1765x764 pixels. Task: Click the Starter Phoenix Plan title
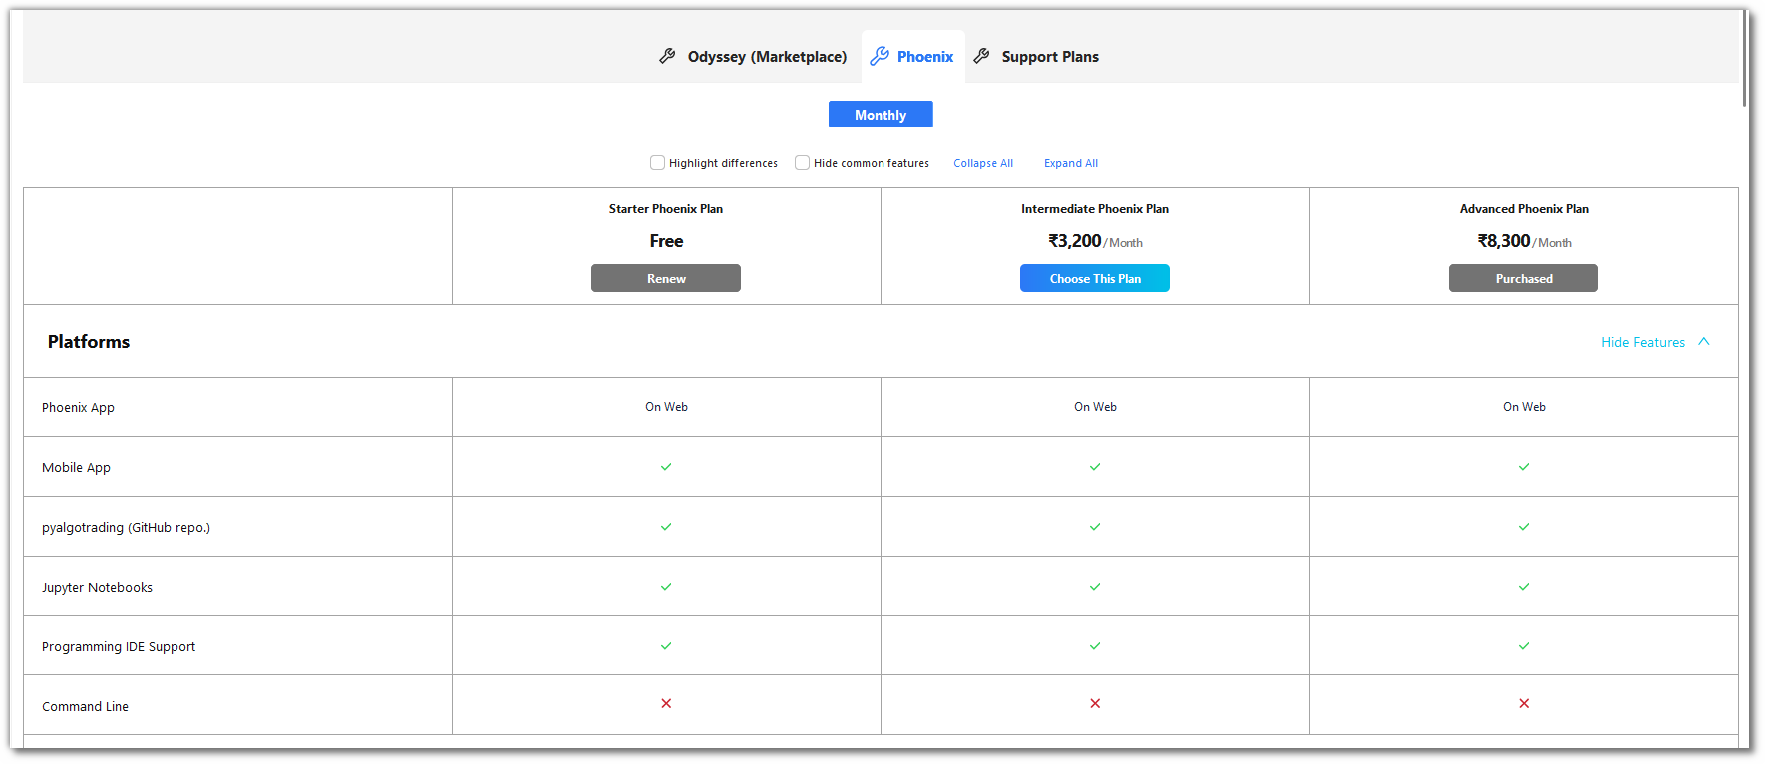[666, 209]
